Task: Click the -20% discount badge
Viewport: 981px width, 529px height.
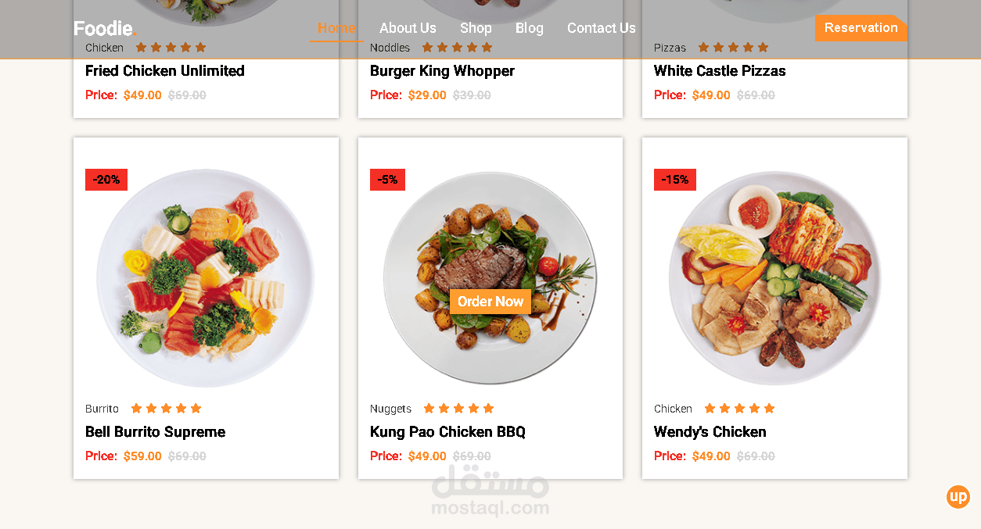Action: click(106, 180)
